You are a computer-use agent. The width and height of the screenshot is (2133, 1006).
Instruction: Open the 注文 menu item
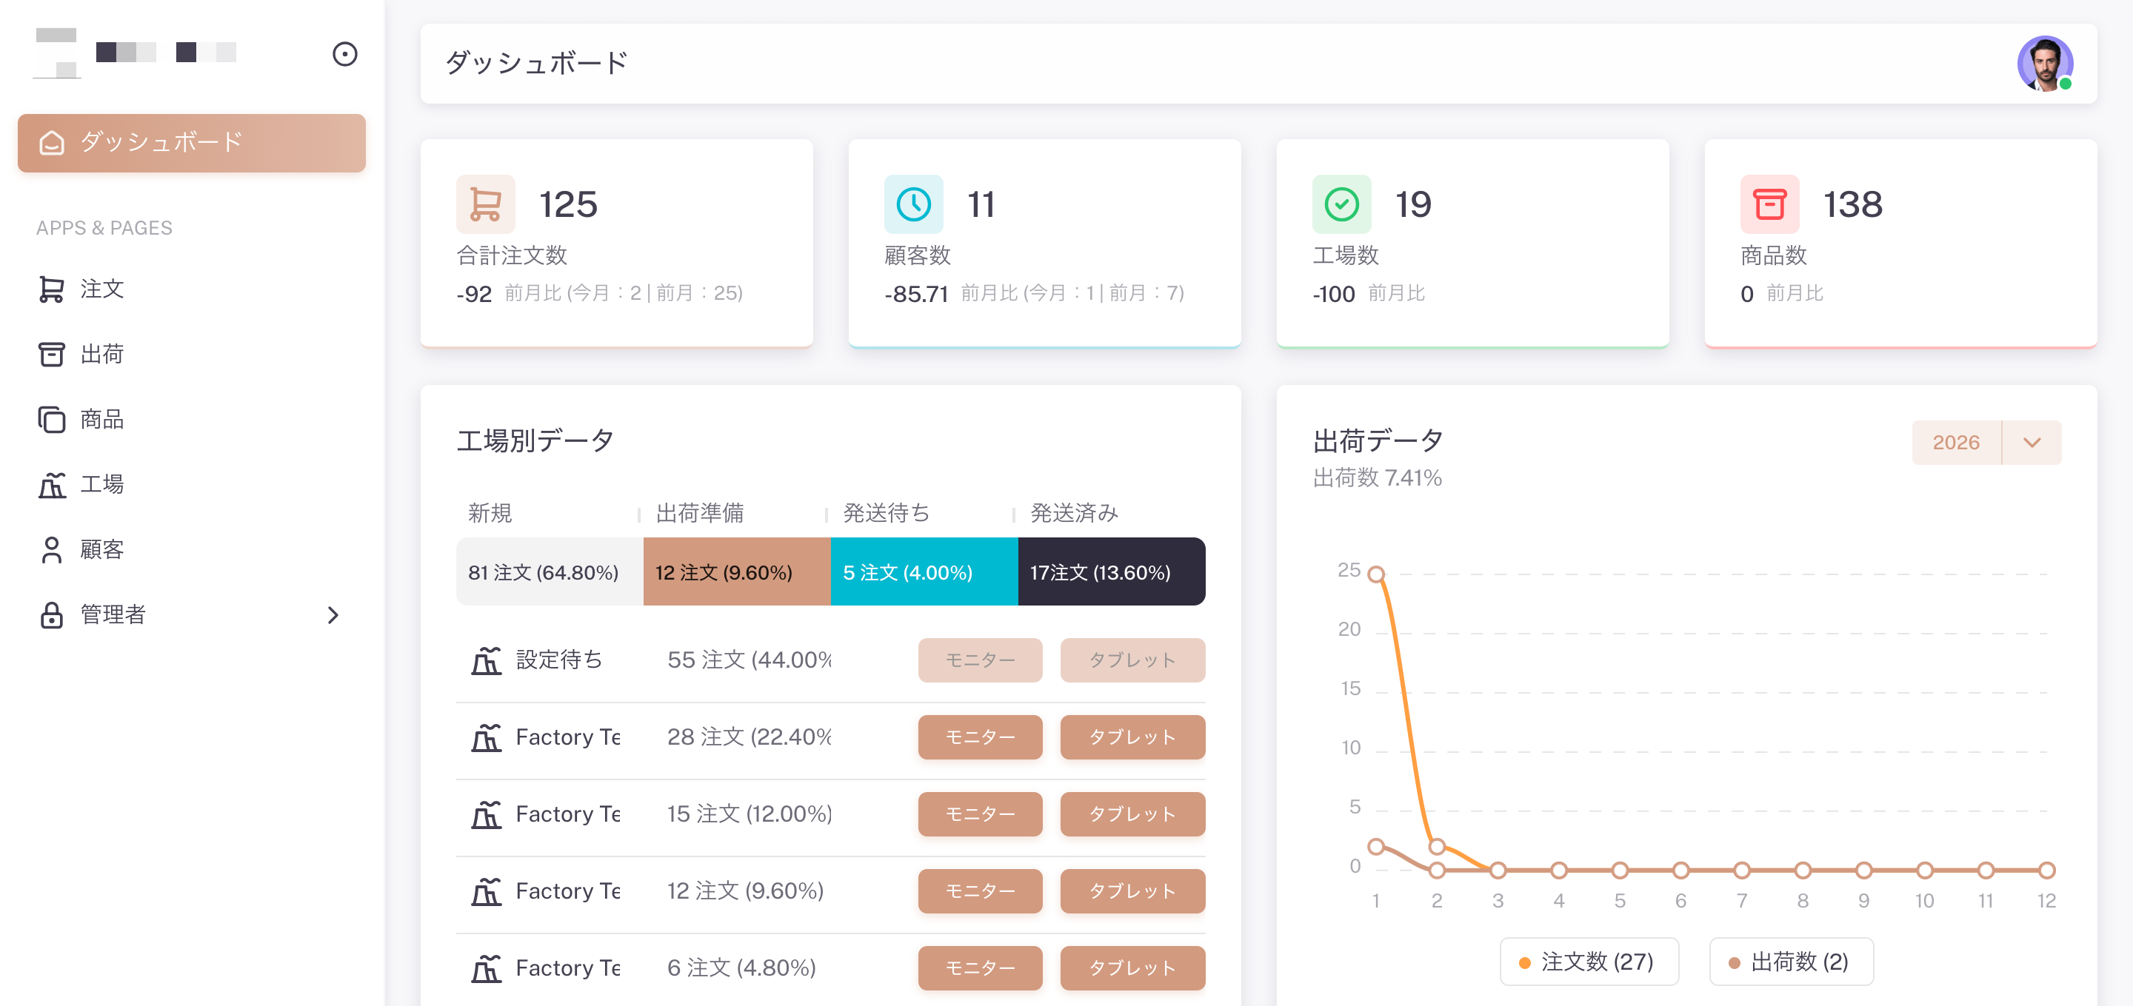point(101,289)
